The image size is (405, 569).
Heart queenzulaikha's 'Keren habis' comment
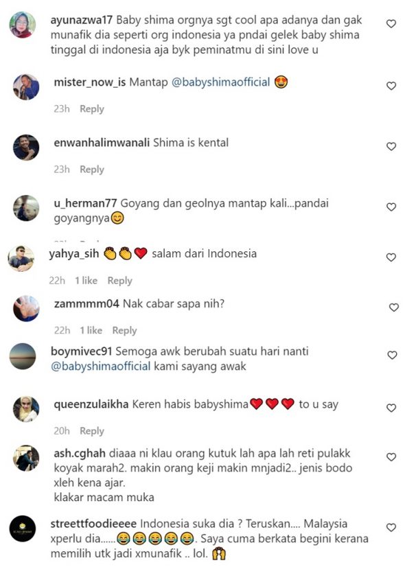point(391,408)
